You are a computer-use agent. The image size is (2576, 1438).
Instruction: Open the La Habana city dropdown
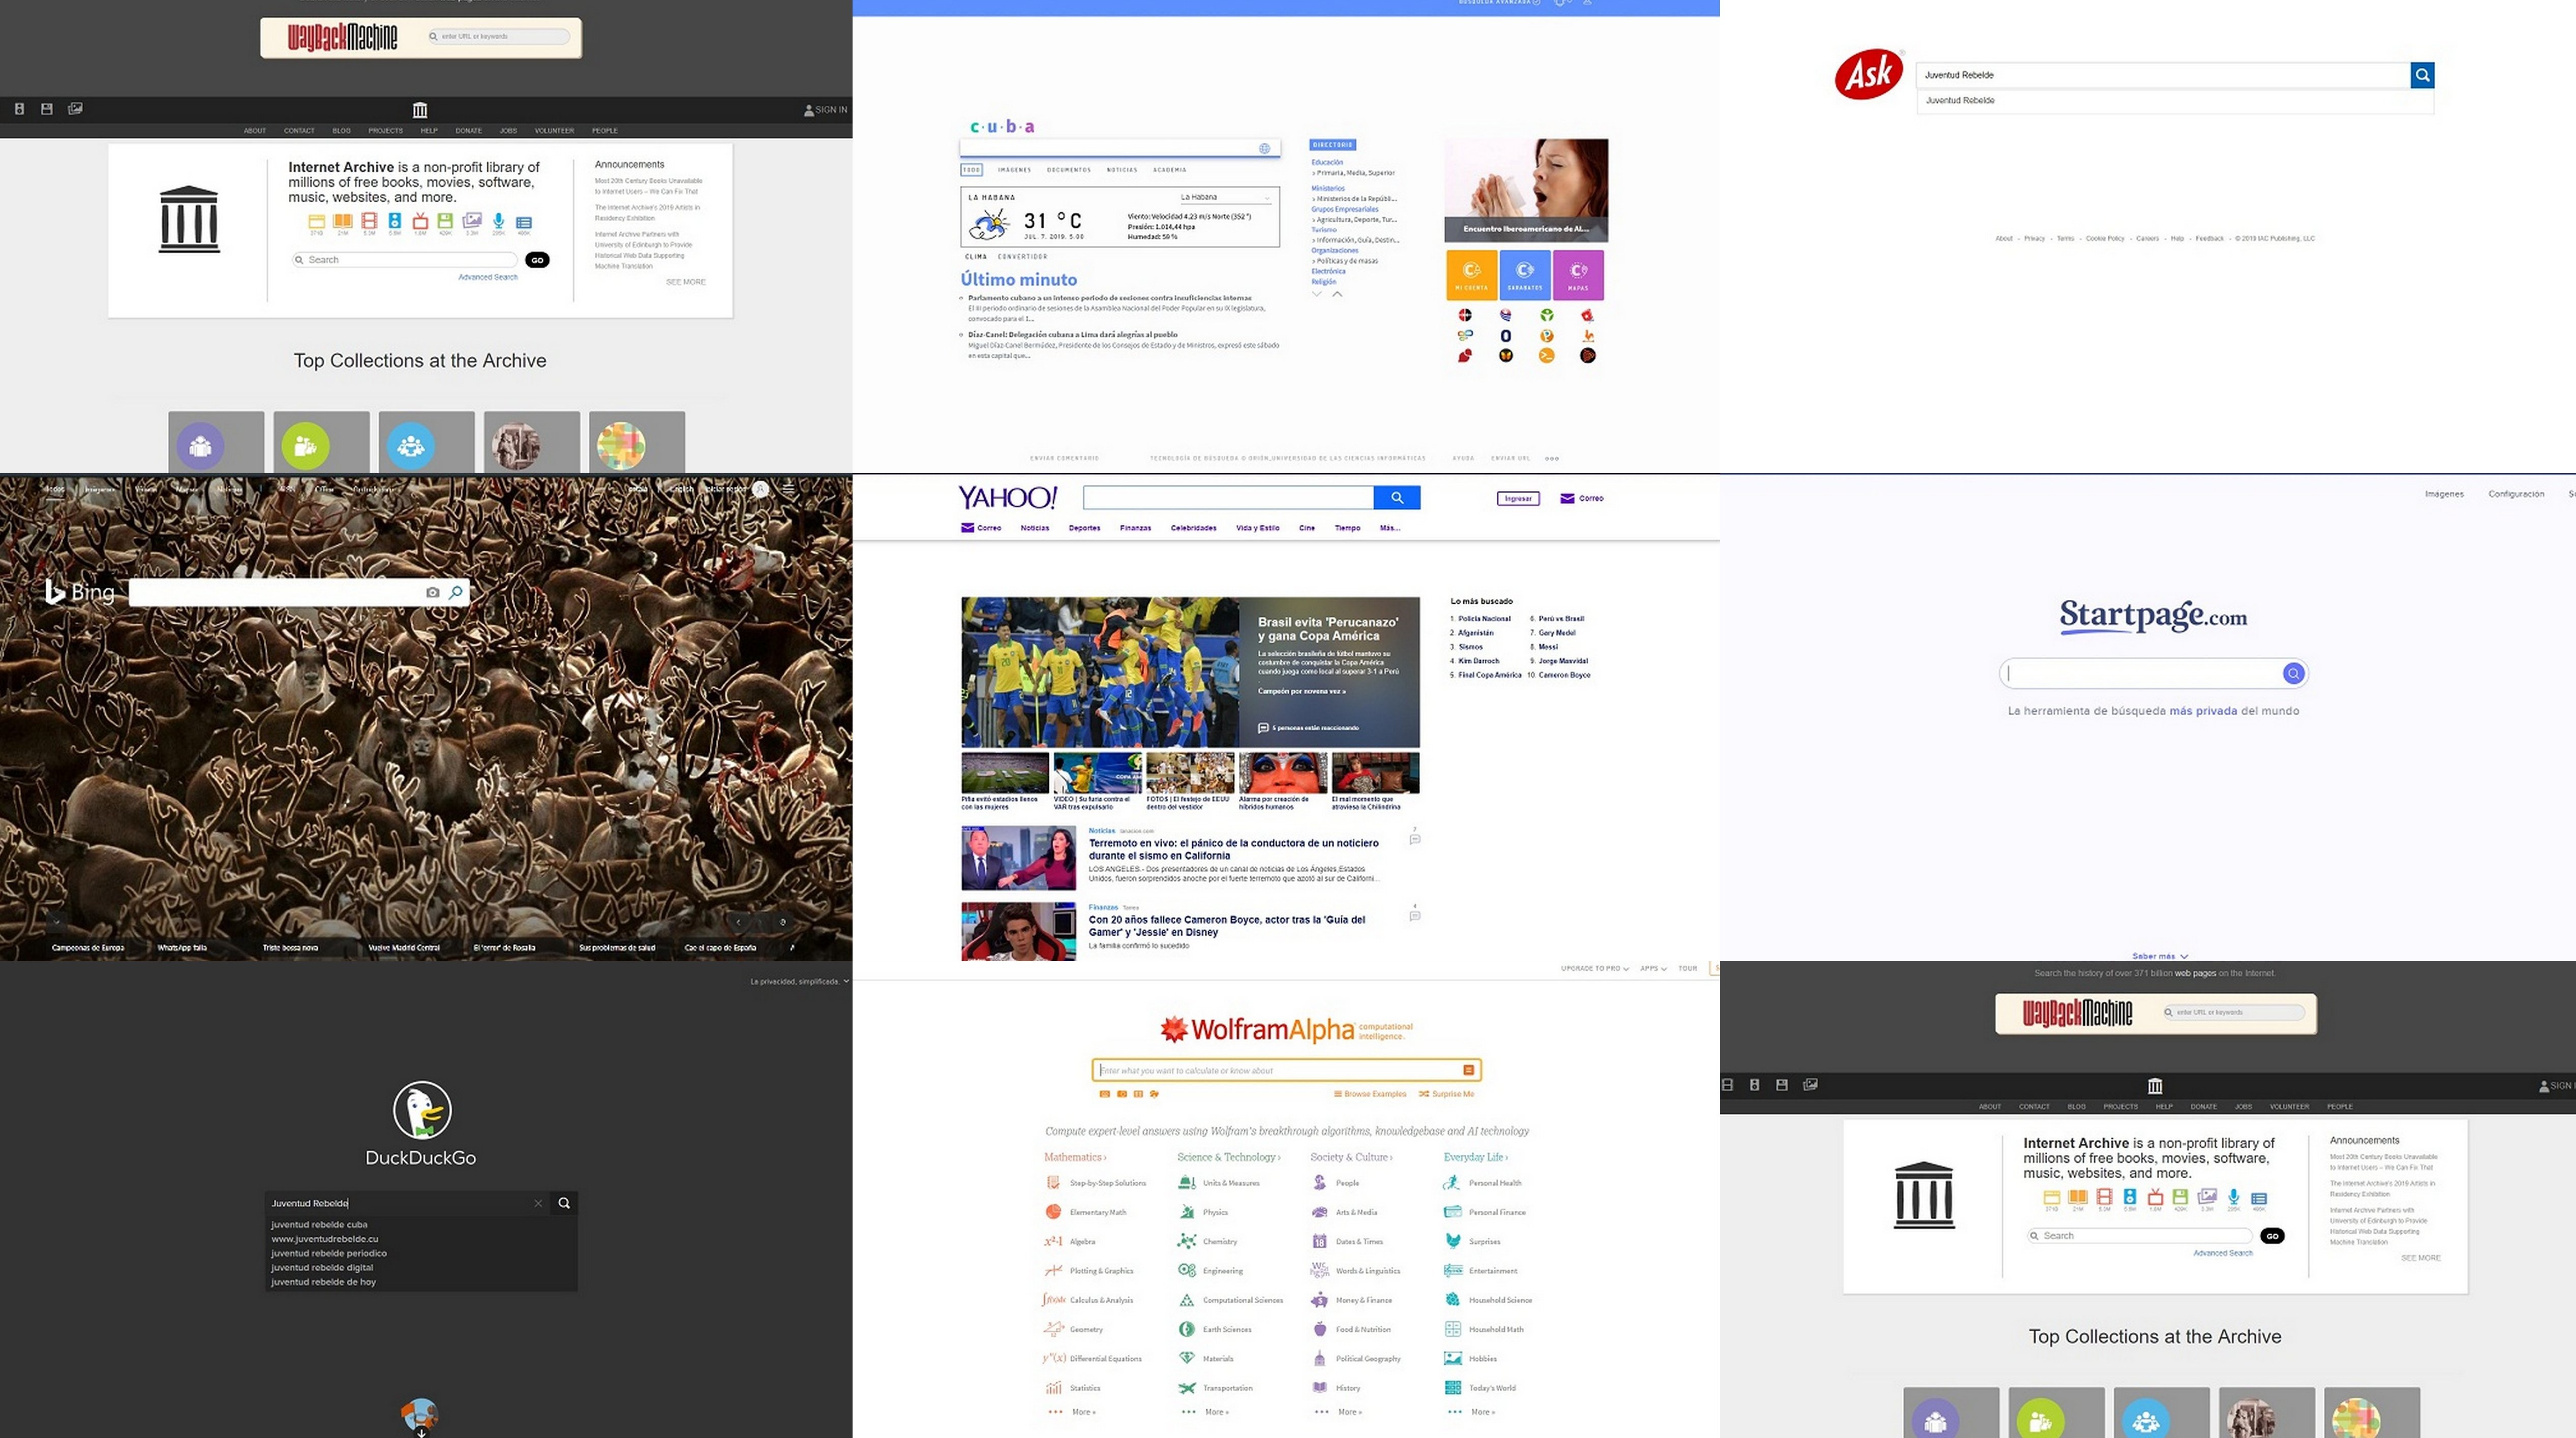tap(1225, 197)
